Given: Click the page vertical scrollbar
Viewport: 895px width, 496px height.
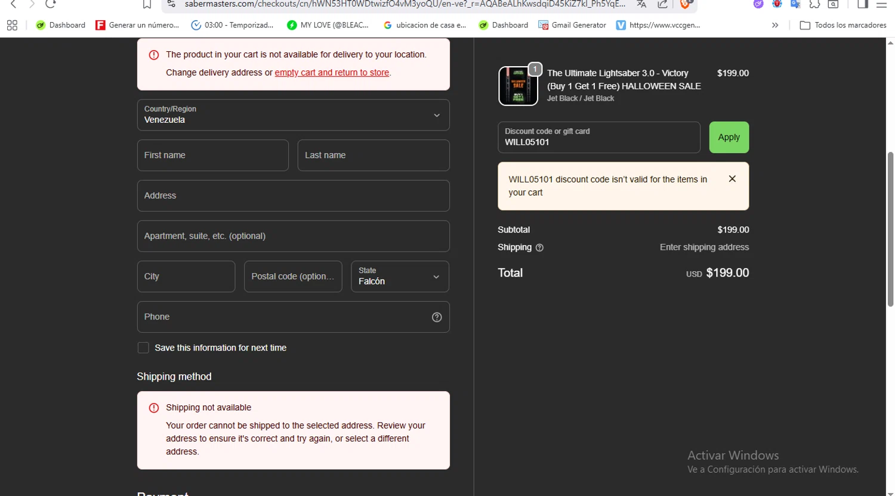Looking at the screenshot, I should (890, 230).
